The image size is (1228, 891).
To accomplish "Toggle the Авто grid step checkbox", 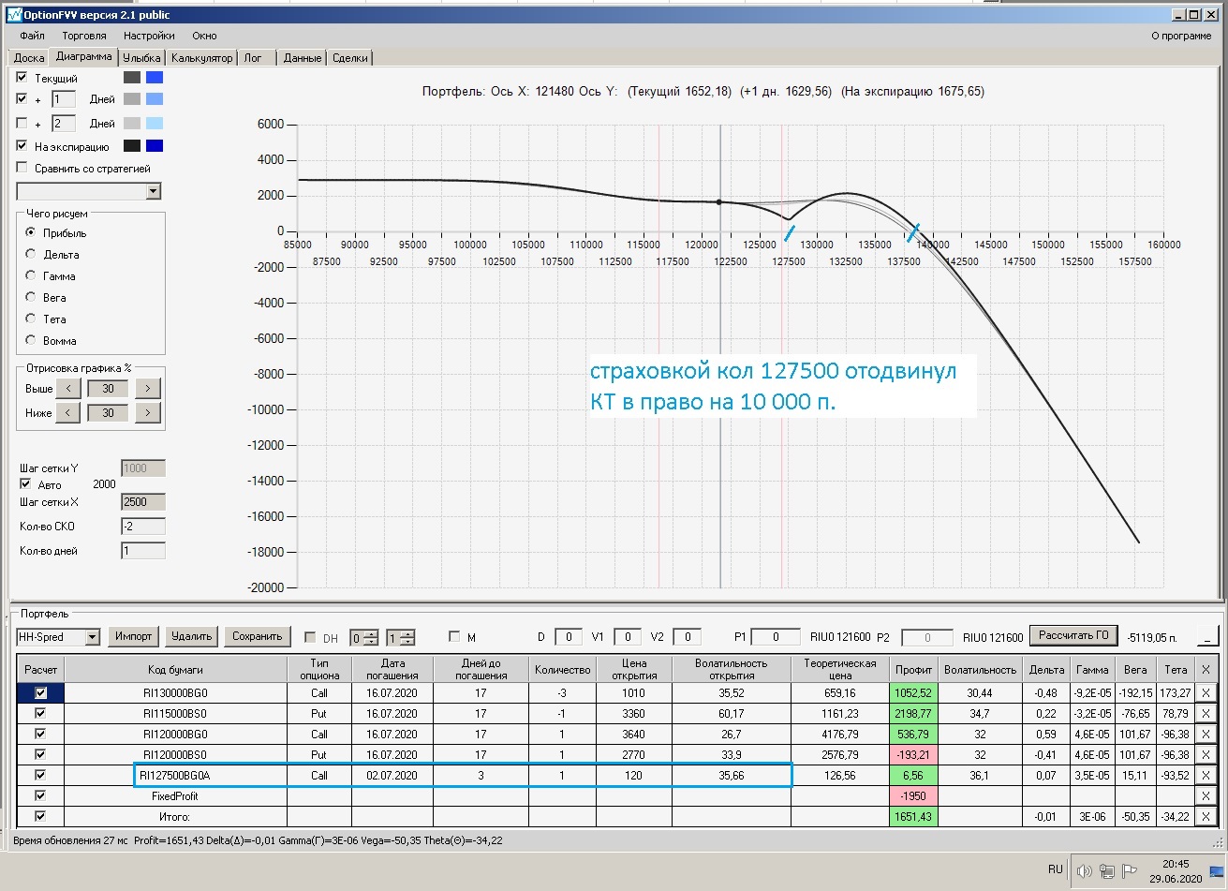I will point(26,484).
